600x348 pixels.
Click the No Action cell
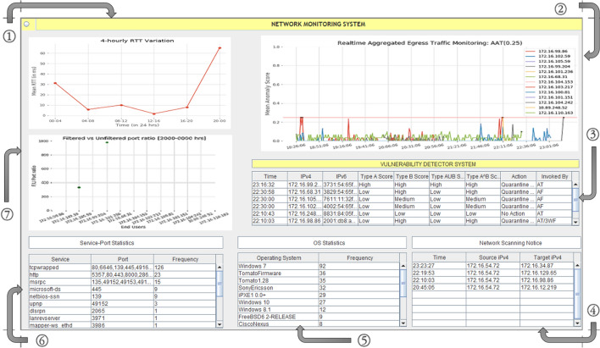[x=518, y=213]
